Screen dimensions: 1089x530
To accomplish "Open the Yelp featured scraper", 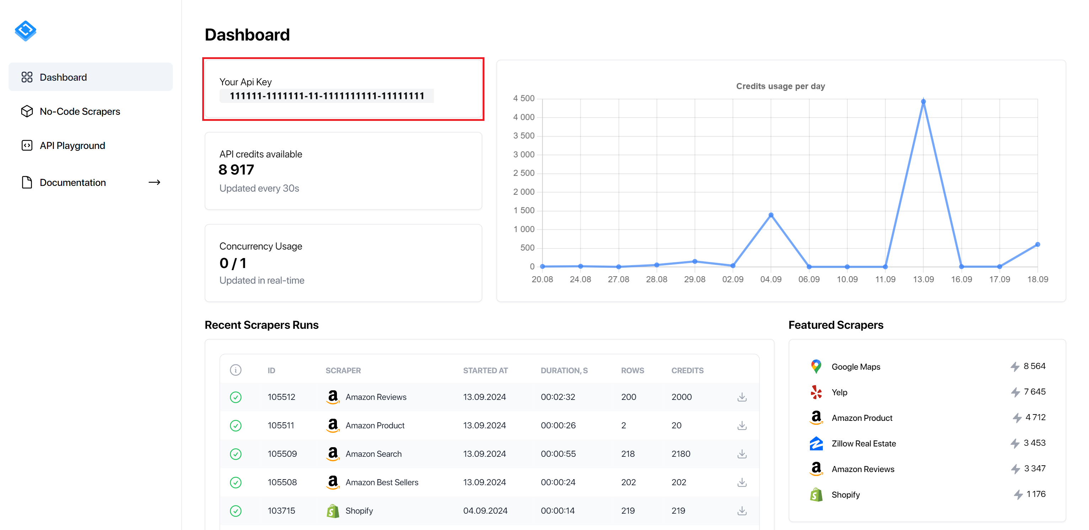I will [927, 392].
